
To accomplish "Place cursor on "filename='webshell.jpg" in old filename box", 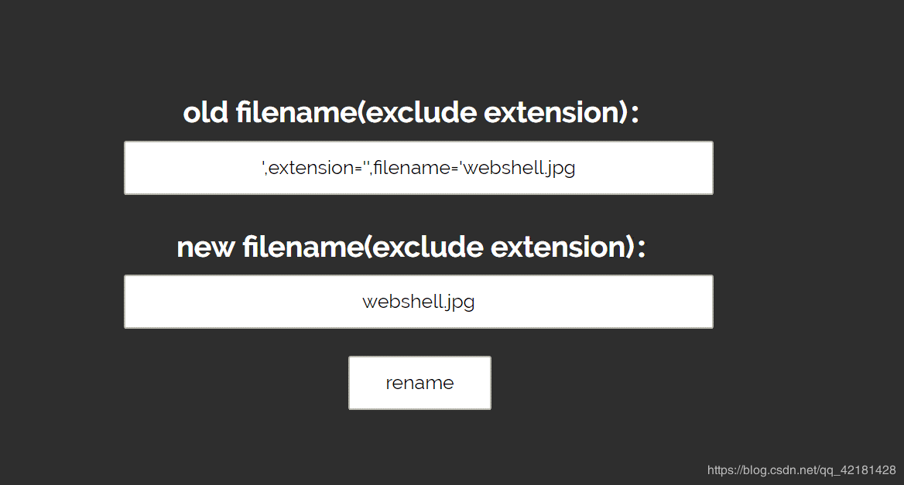I will point(474,168).
